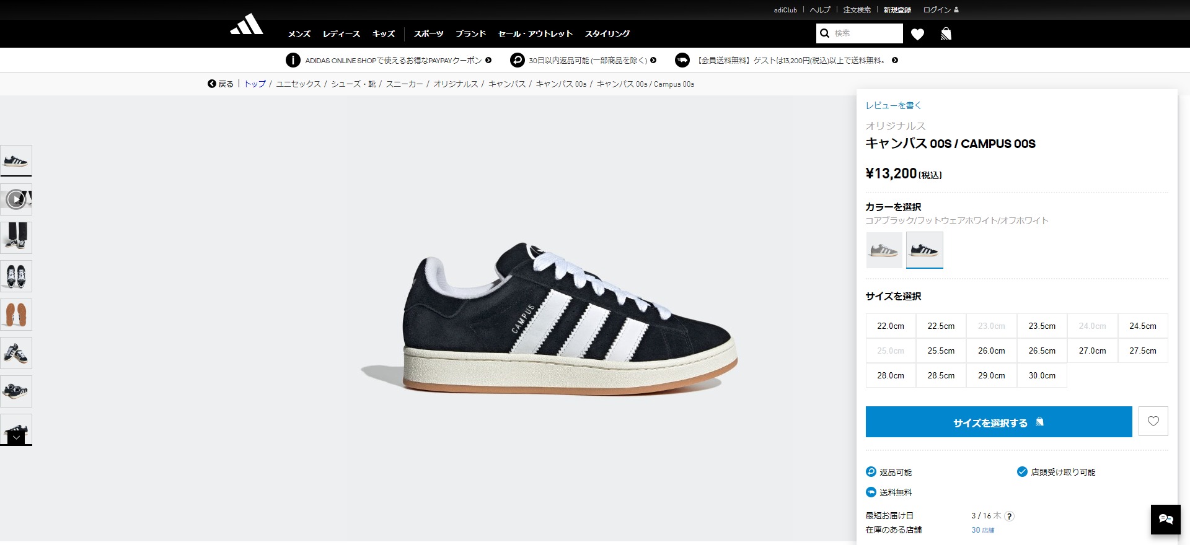Select size 25.5cm
This screenshot has height=545, width=1190.
(941, 351)
